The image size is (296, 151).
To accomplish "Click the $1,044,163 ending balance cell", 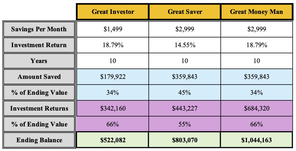I will click(x=257, y=140).
